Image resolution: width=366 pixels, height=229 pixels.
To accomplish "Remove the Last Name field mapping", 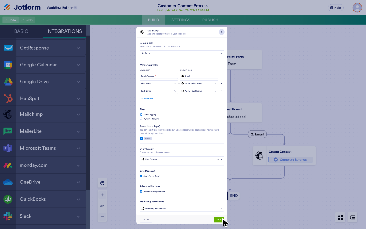I will tap(221, 91).
